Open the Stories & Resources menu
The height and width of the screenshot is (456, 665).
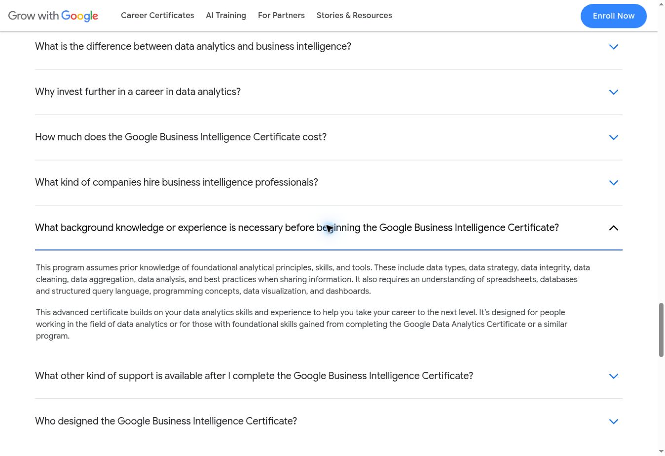coord(354,16)
